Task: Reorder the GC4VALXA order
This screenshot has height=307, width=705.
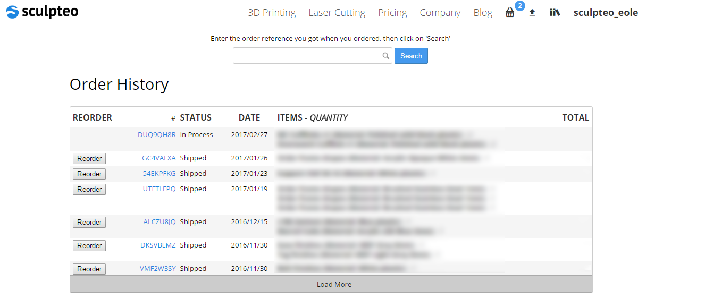Action: (89, 158)
